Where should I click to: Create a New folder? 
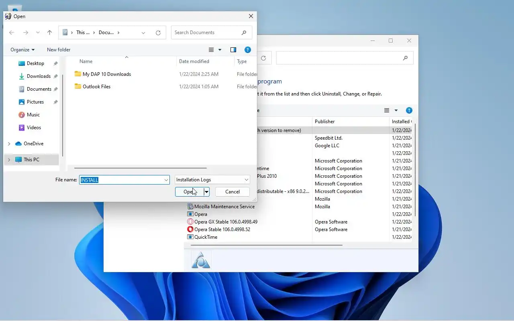tap(59, 50)
